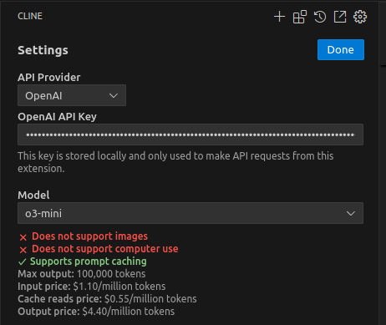Open the Model dropdown showing o3-mini
This screenshot has width=386, height=325.
tap(190, 213)
